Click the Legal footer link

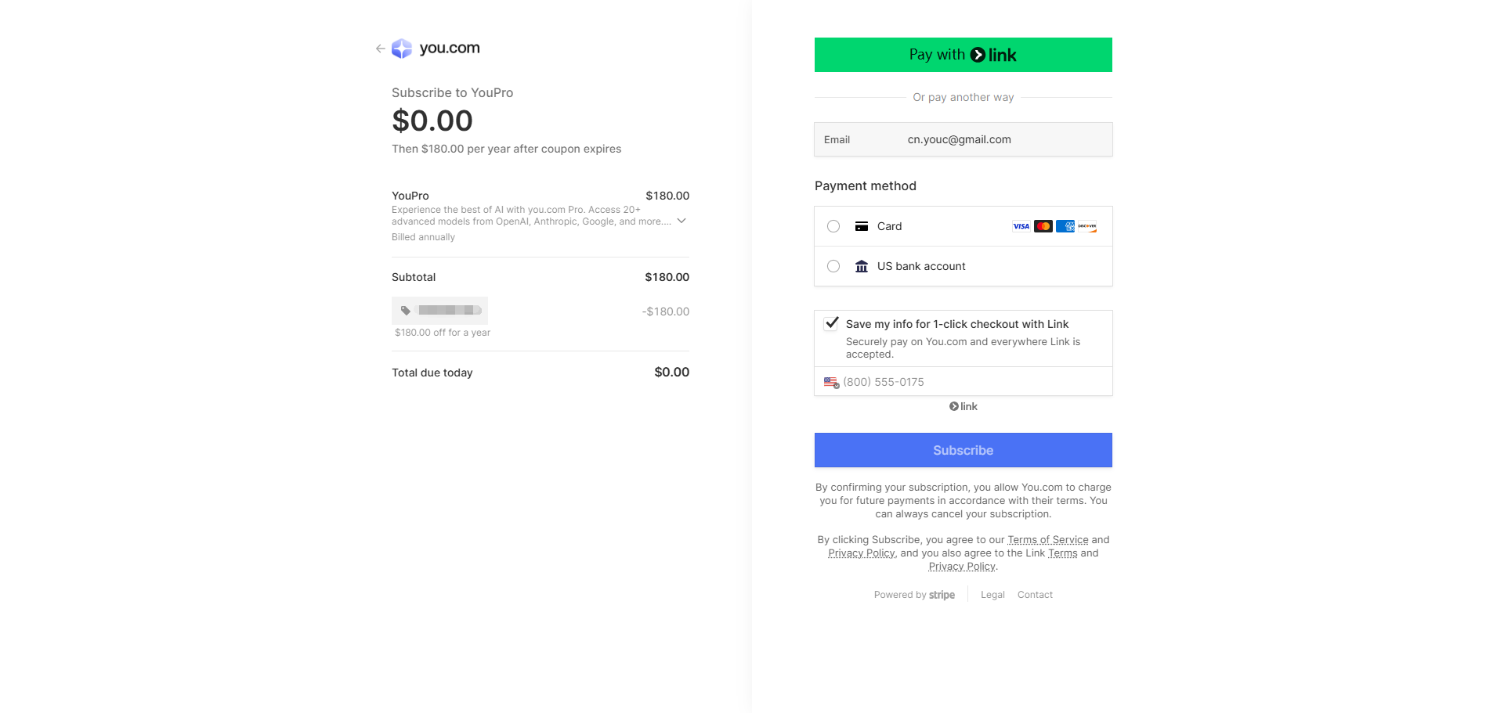pyautogui.click(x=992, y=595)
